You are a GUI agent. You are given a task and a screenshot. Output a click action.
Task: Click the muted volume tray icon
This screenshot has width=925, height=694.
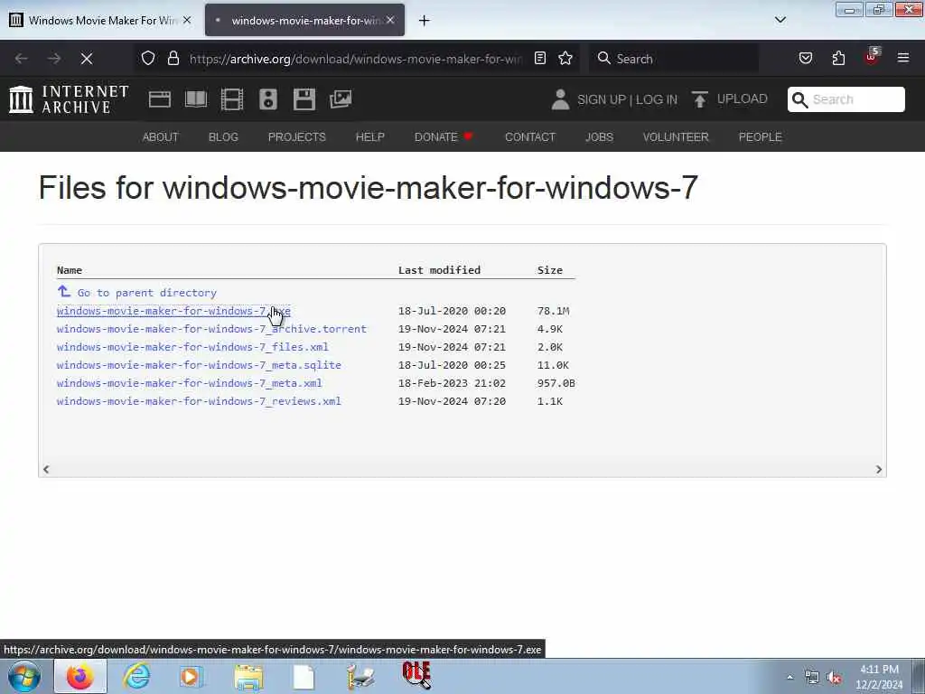[834, 678]
